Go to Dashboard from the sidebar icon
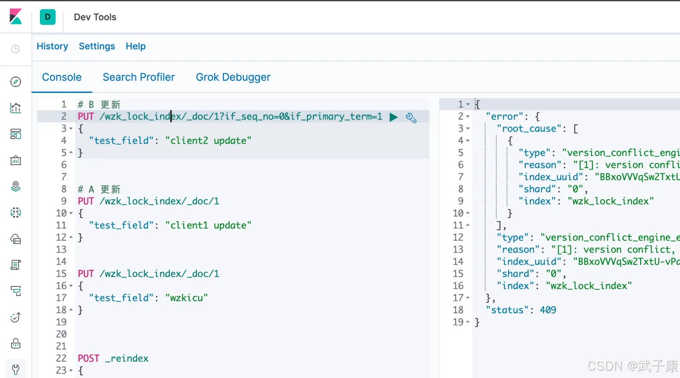The width and height of the screenshot is (680, 378). coord(15,134)
